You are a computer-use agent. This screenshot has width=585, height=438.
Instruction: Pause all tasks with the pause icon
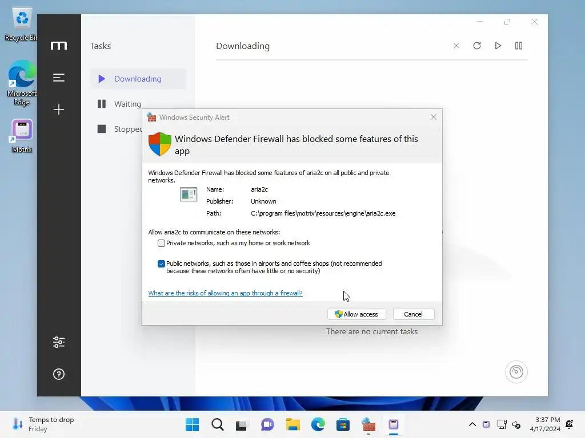coord(519,46)
